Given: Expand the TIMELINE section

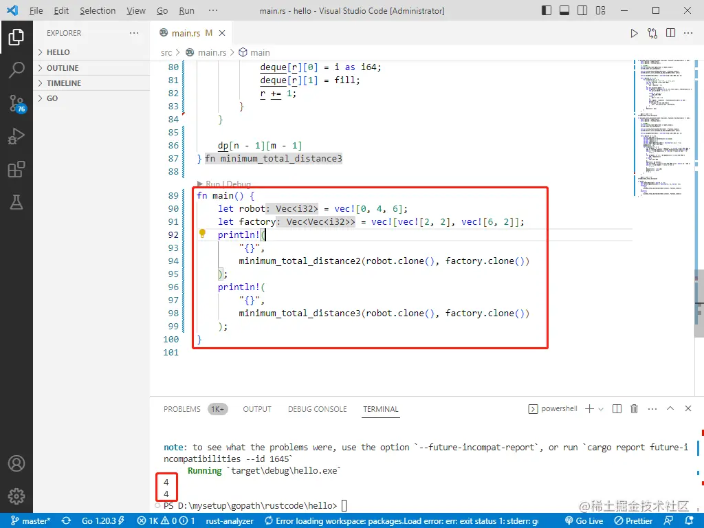Looking at the screenshot, I should tap(91, 83).
